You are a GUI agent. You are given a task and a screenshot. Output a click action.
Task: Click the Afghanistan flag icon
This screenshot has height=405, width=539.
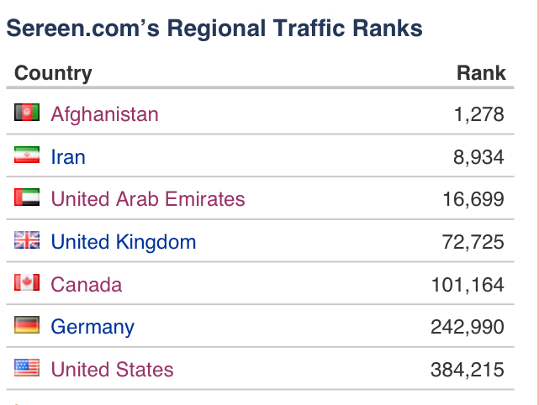point(27,113)
